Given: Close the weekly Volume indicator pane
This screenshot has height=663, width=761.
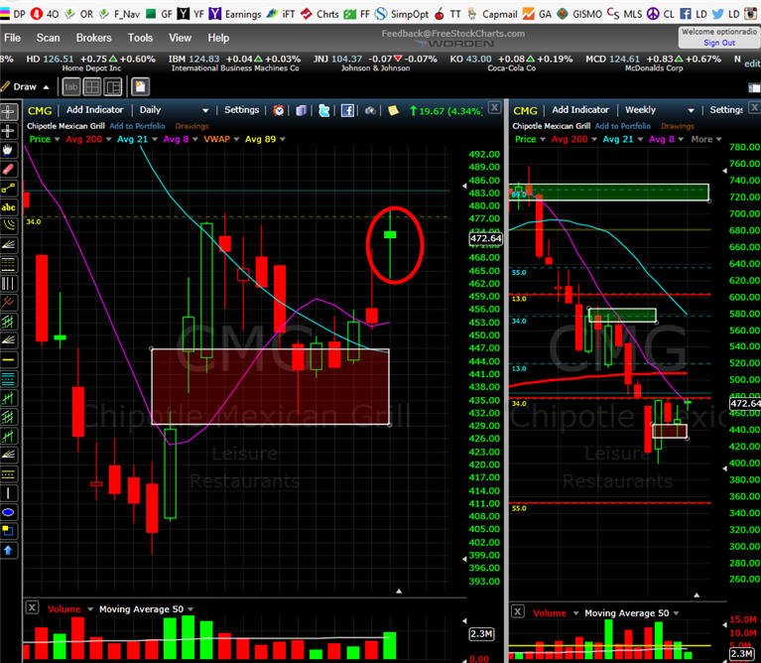Looking at the screenshot, I should [x=517, y=611].
